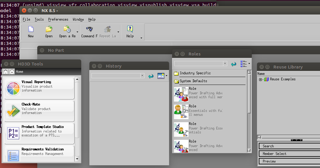Click the Open a Recent Part icon
The image size is (320, 168).
click(67, 29)
